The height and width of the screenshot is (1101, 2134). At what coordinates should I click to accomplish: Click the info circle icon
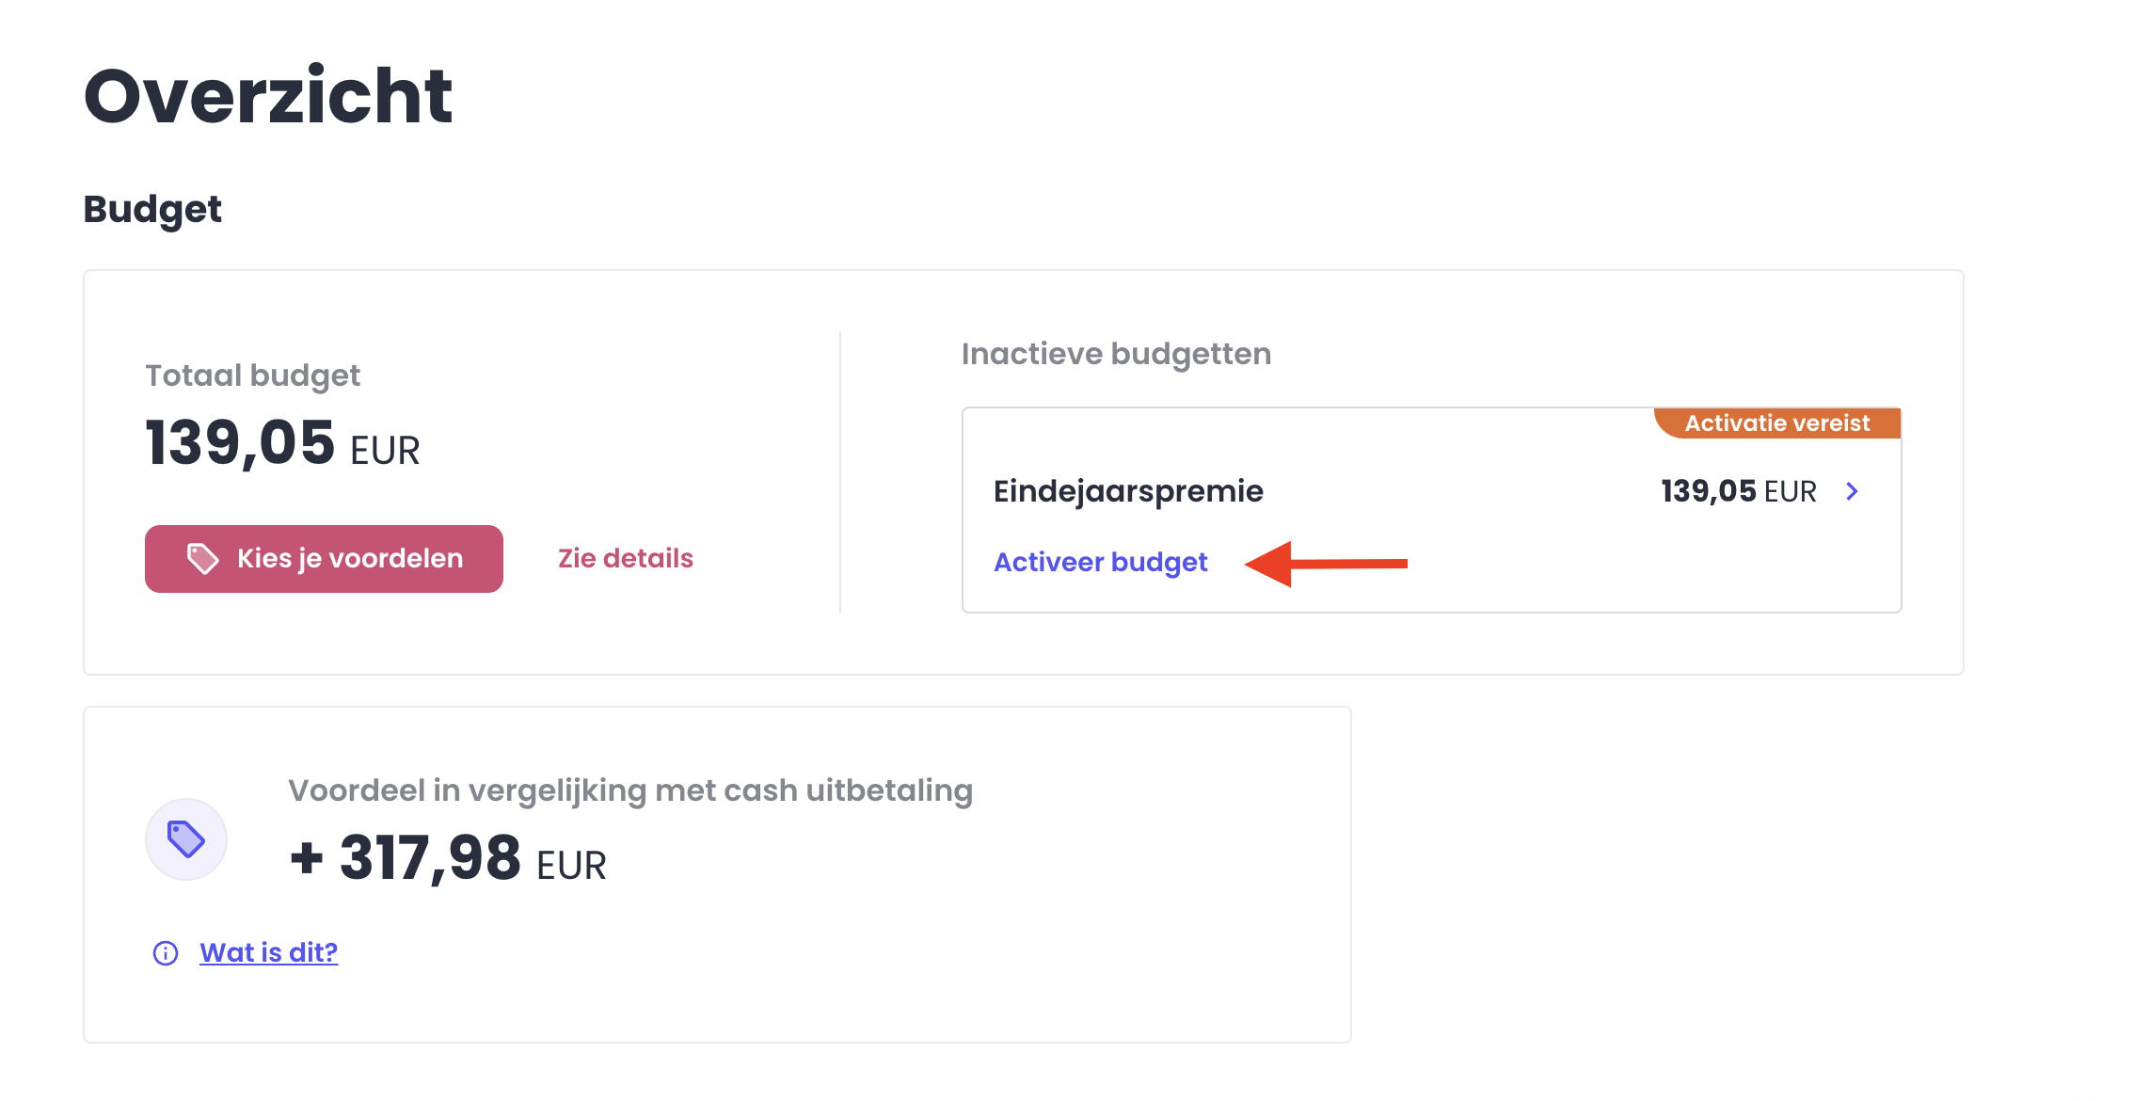166,953
